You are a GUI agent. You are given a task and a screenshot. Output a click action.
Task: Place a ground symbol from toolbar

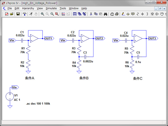(128, 14)
